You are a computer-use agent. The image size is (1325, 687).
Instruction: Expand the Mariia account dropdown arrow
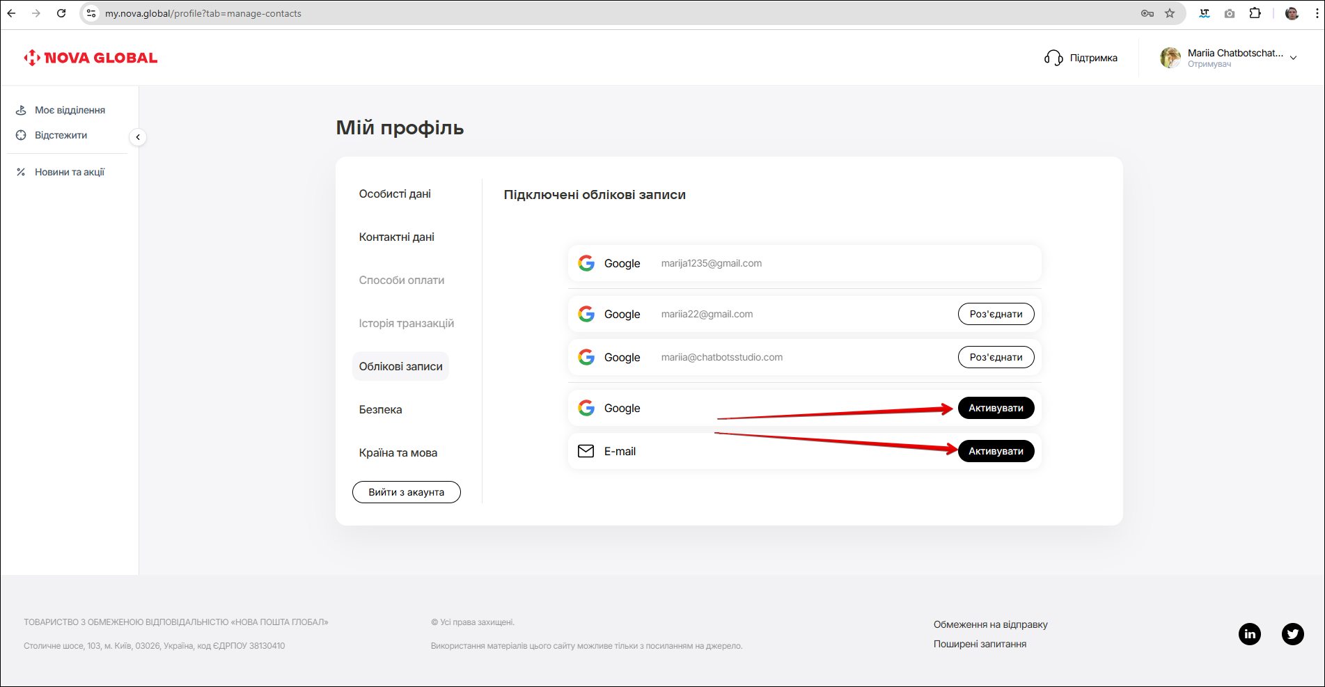1293,58
